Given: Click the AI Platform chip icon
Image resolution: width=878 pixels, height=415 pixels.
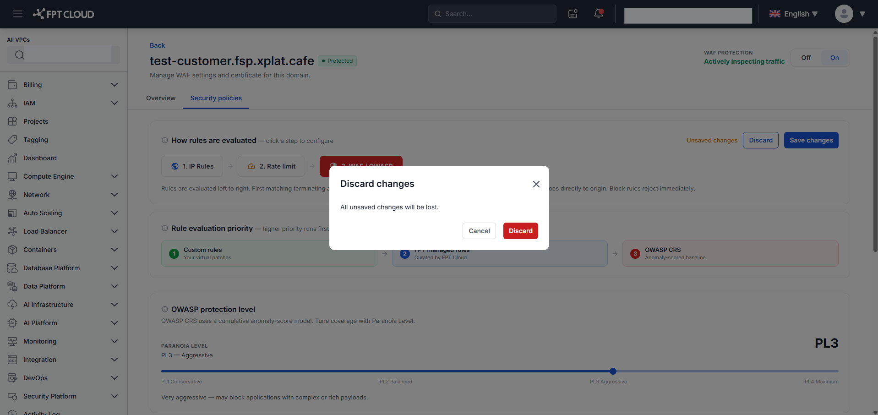Looking at the screenshot, I should pos(12,323).
